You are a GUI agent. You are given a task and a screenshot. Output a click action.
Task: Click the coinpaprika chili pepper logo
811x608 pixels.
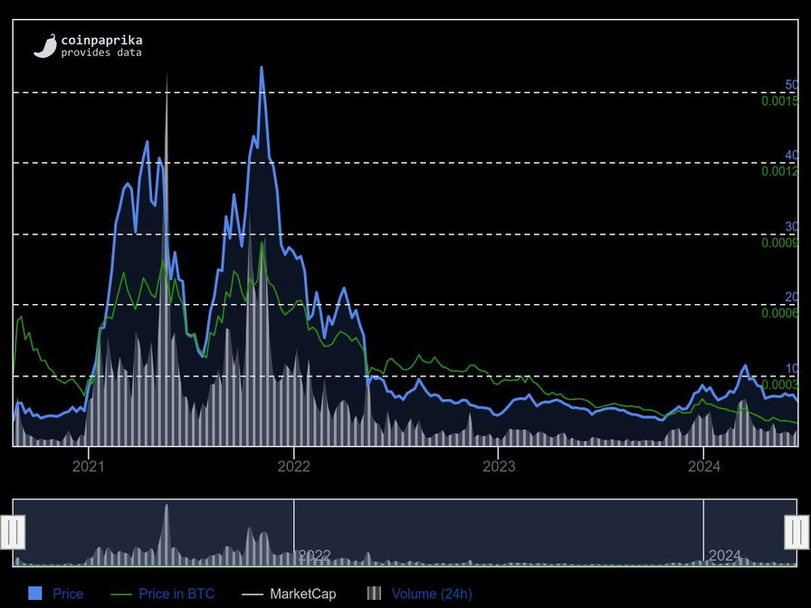coord(45,46)
